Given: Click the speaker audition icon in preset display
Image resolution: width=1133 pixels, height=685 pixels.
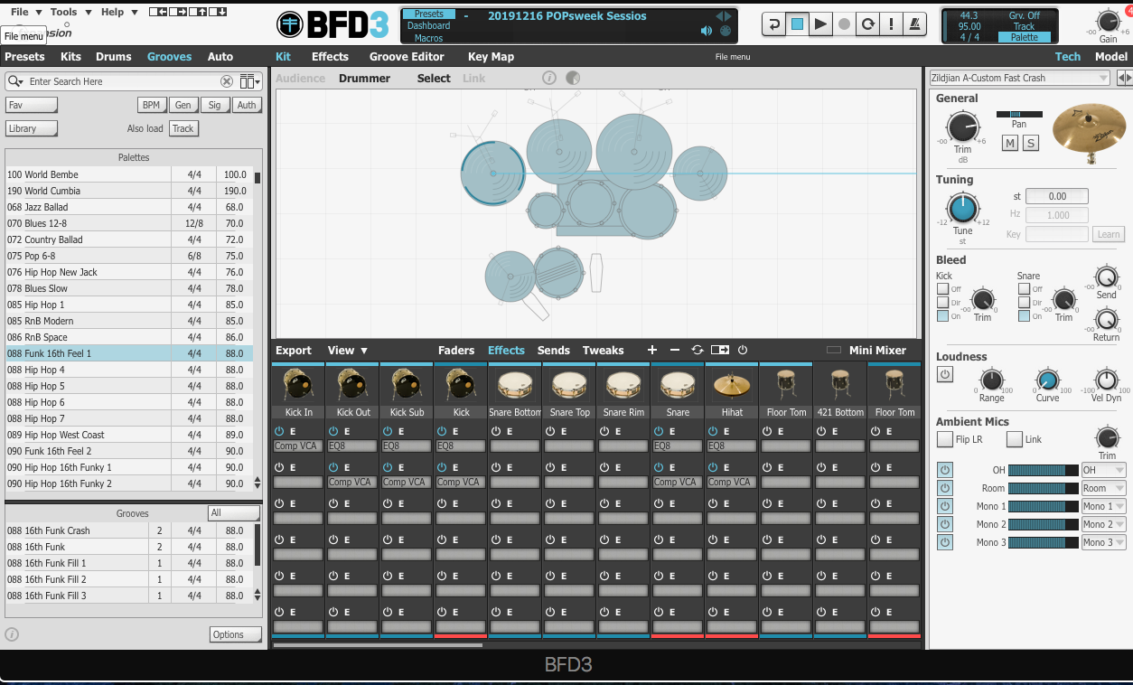Looking at the screenshot, I should pyautogui.click(x=707, y=31).
